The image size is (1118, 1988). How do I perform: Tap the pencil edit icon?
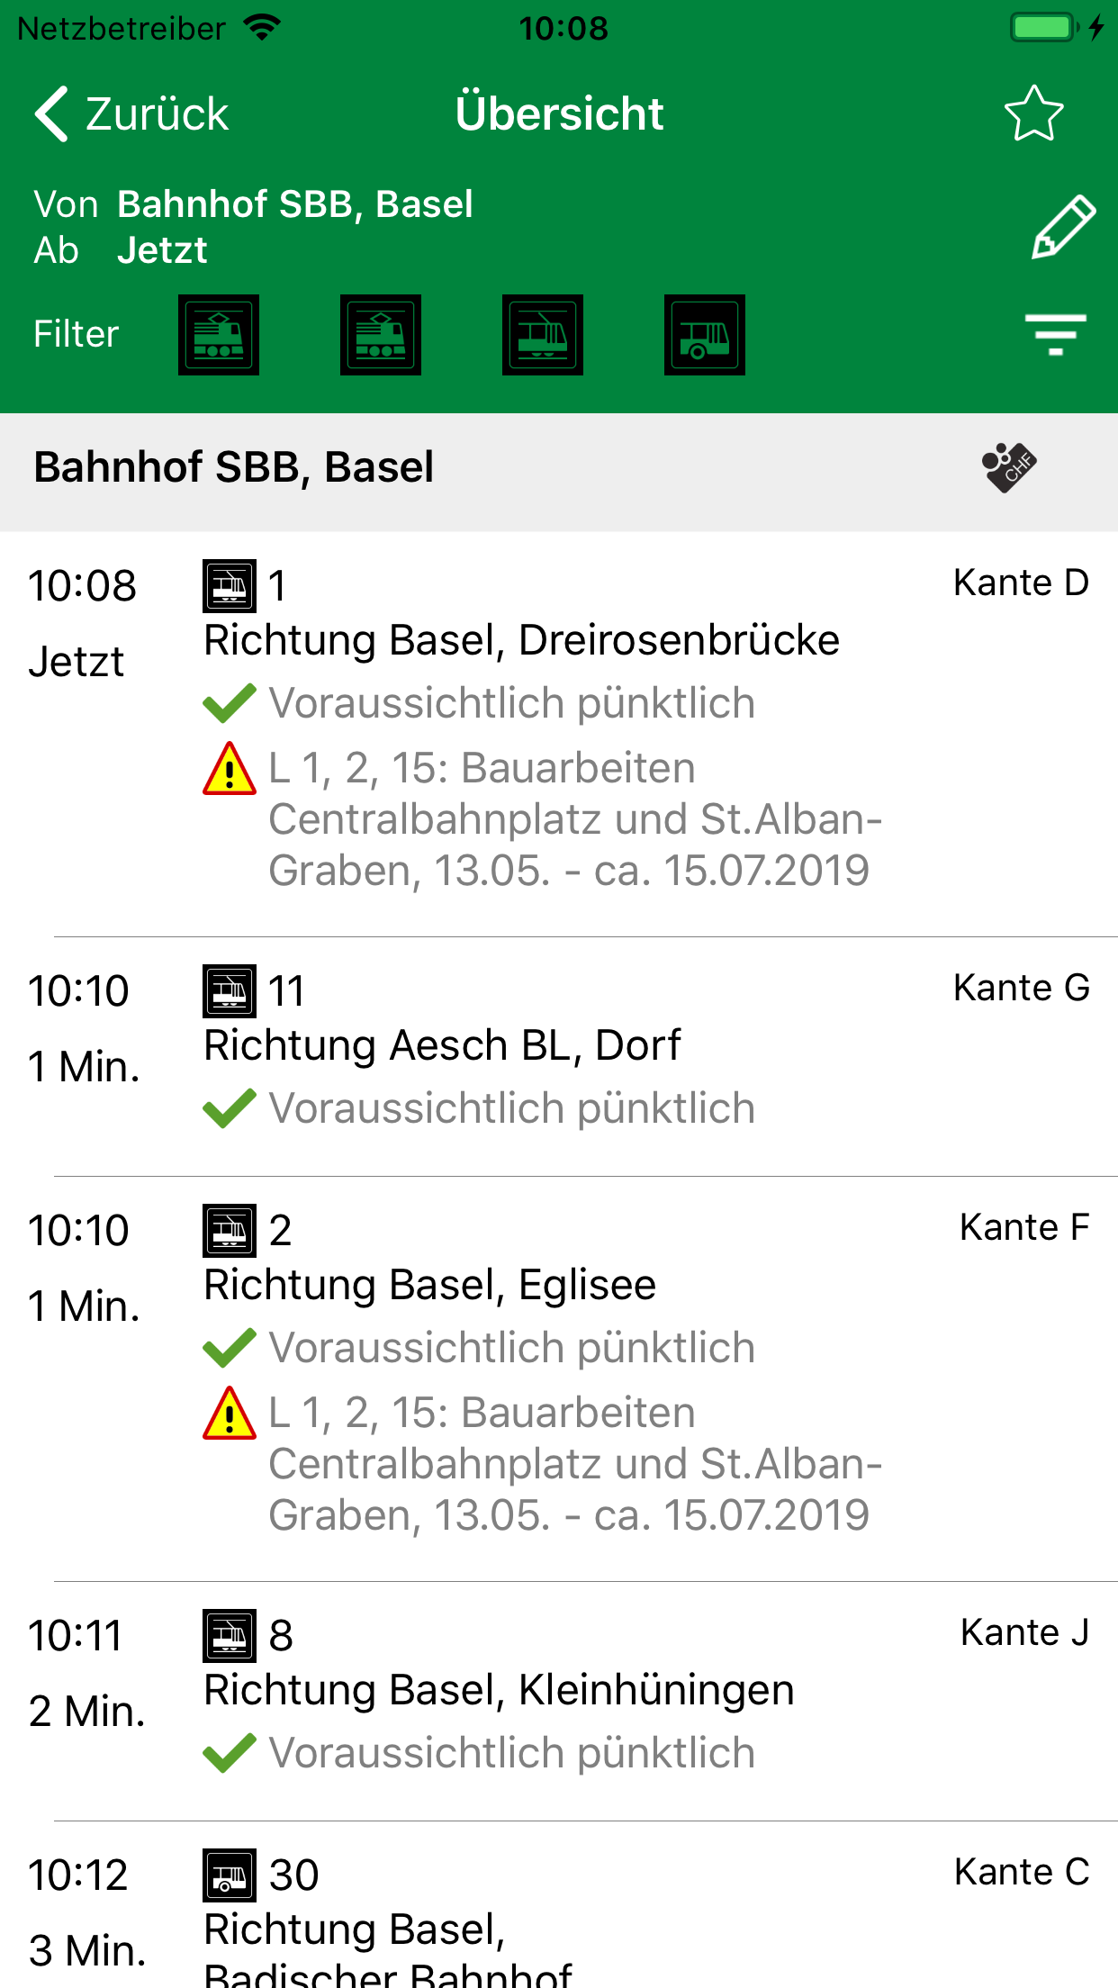pos(1062,226)
